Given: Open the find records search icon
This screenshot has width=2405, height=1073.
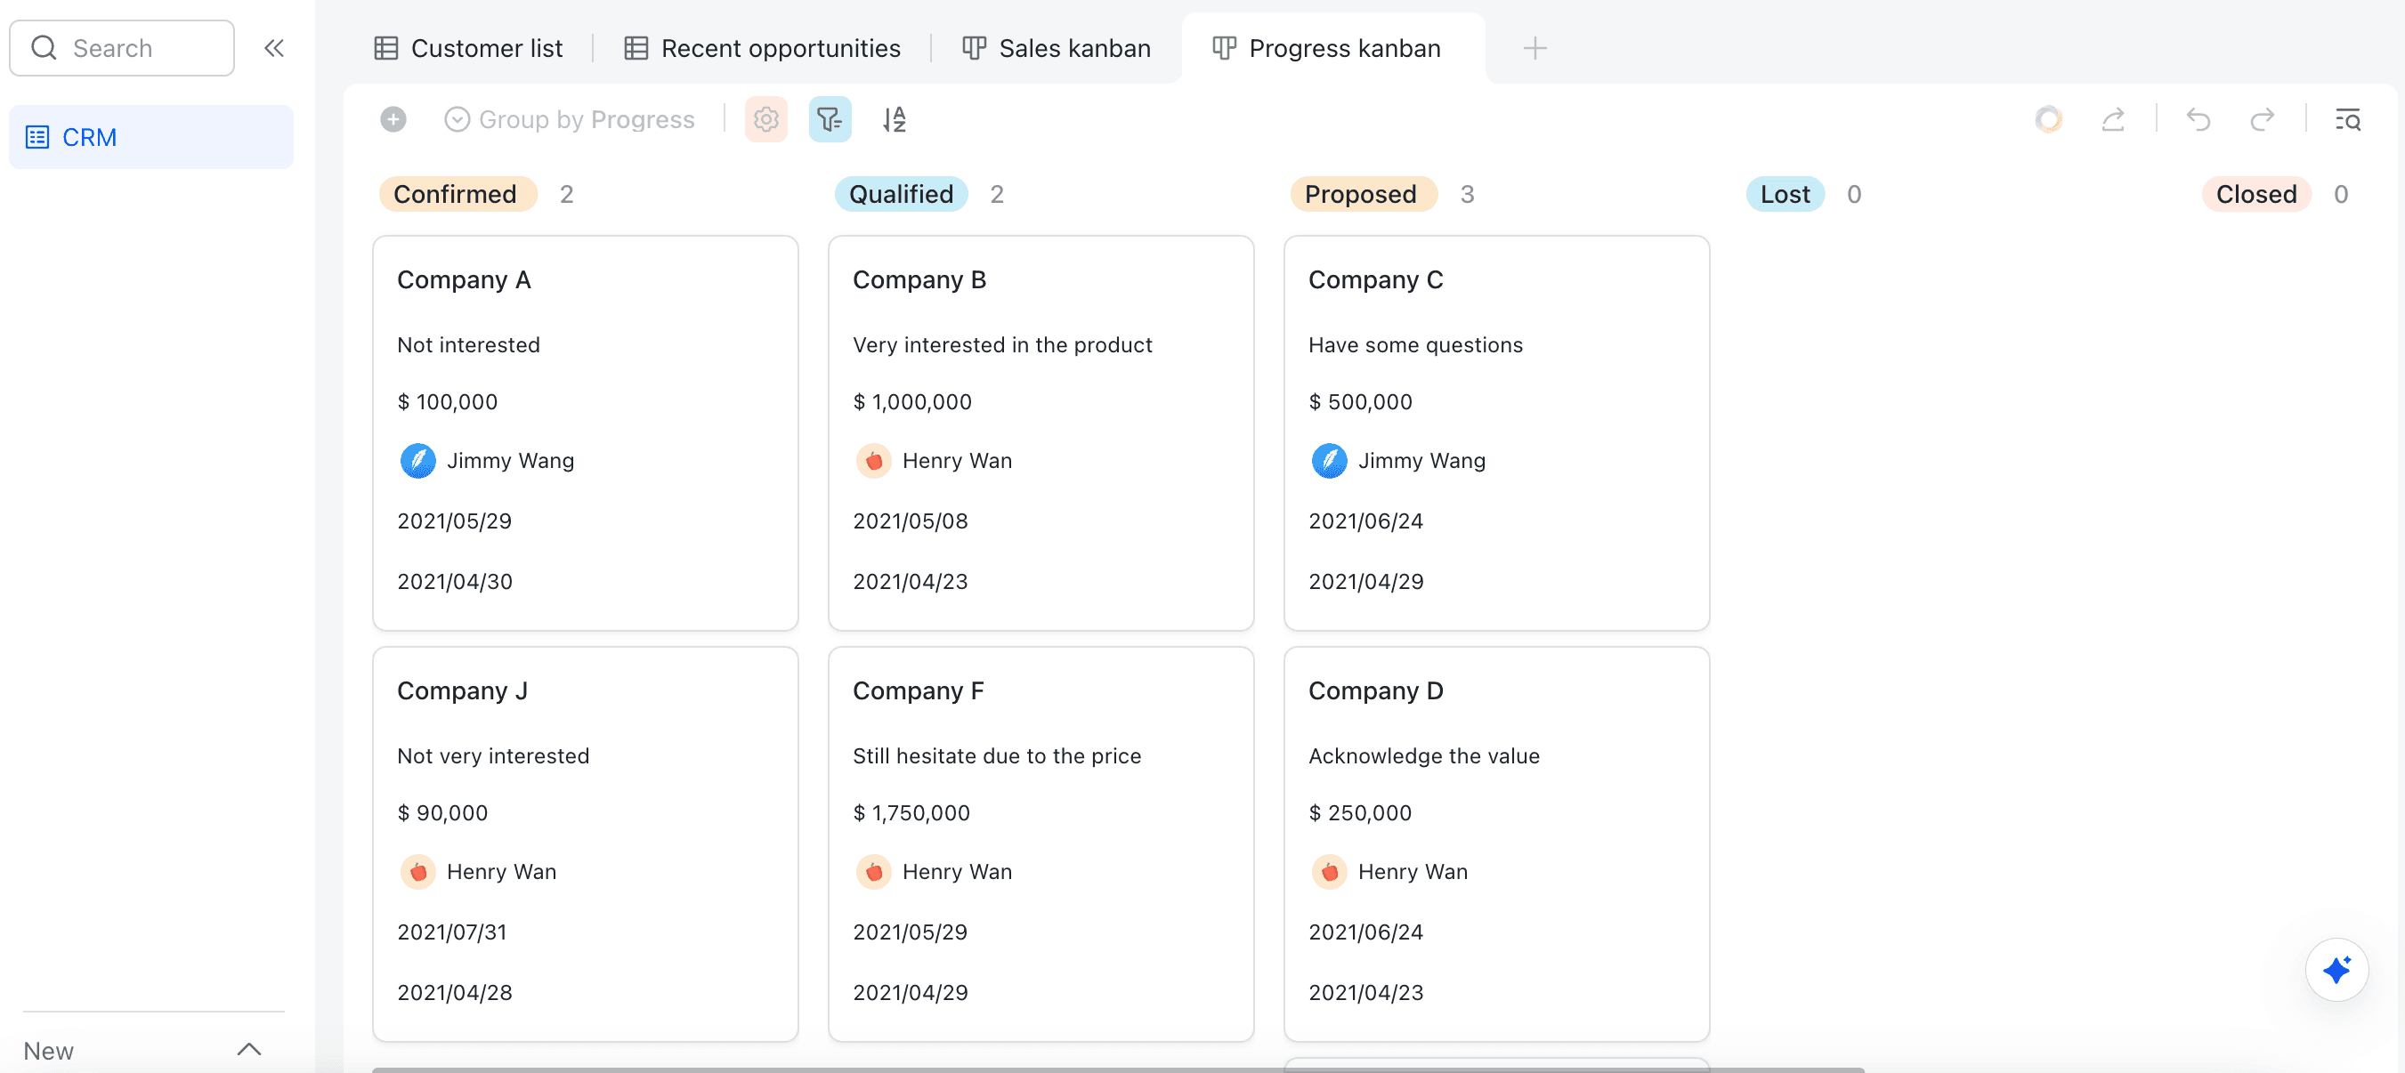Looking at the screenshot, I should tap(2347, 119).
